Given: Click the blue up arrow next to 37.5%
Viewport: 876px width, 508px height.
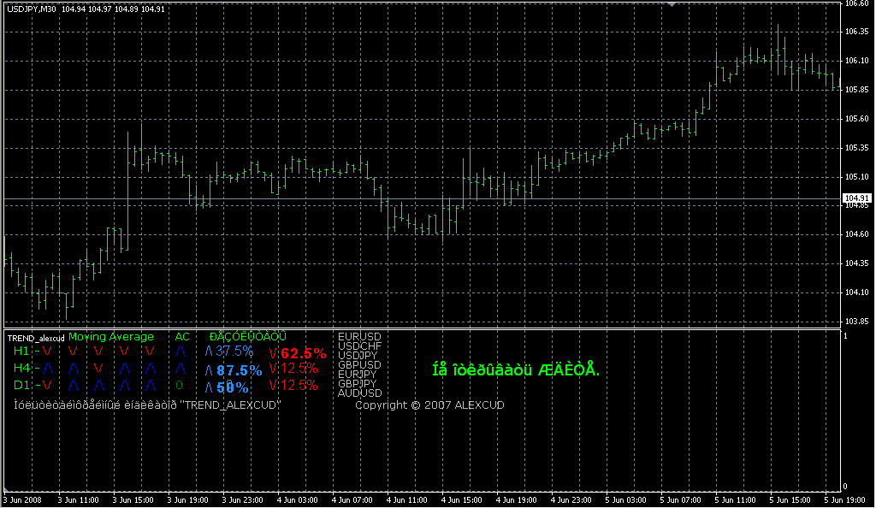Looking at the screenshot, I should [x=209, y=351].
